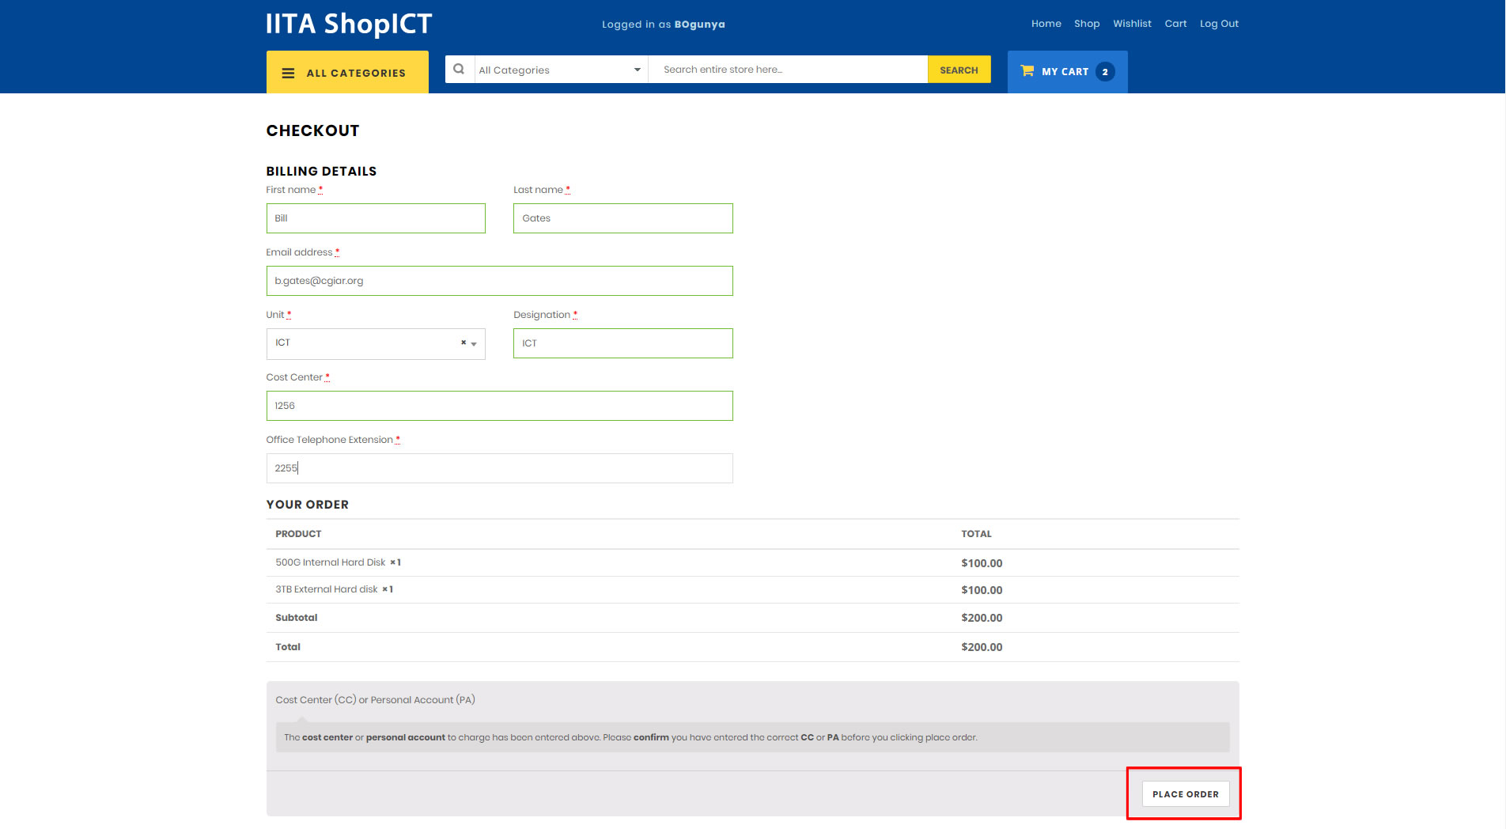
Task: Click the TOTAL column header
Action: click(976, 534)
